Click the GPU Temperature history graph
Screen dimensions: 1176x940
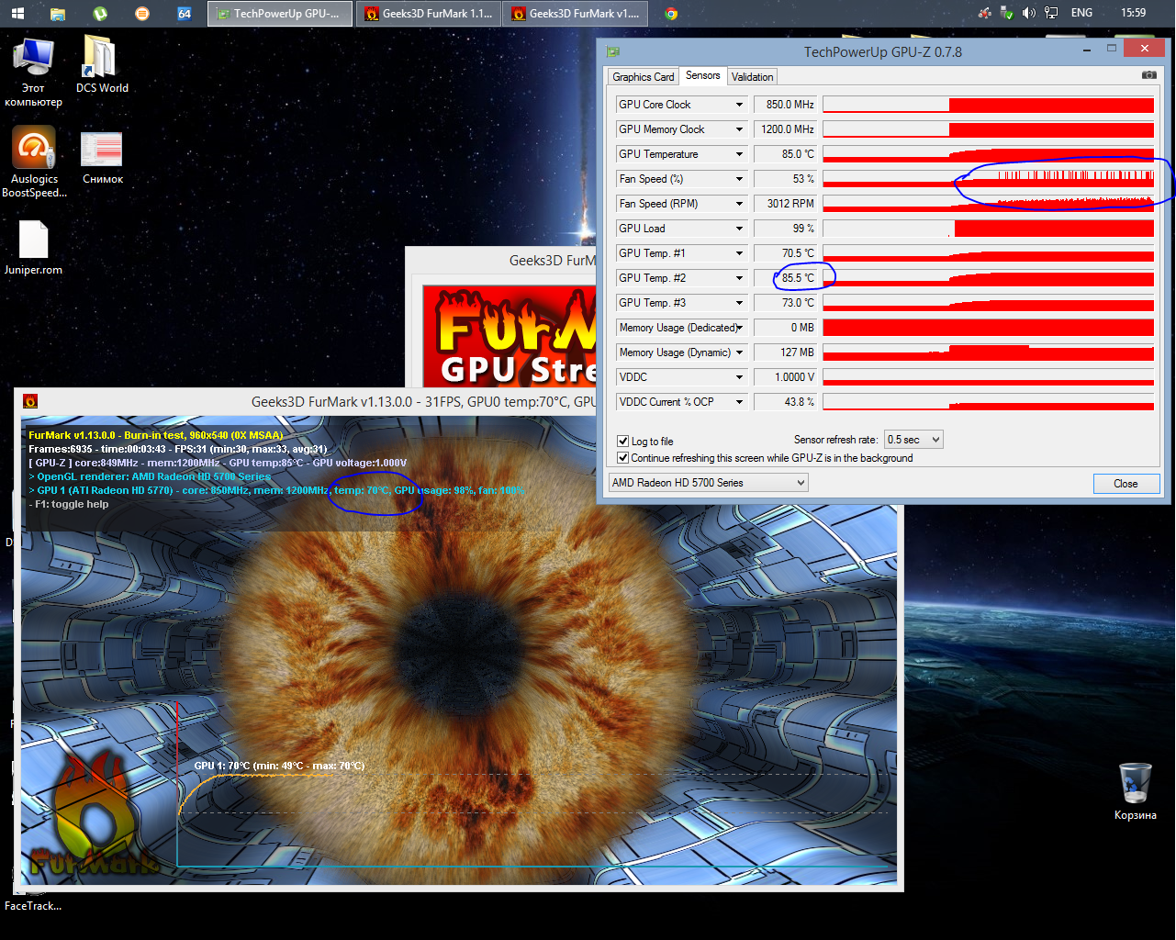988,154
